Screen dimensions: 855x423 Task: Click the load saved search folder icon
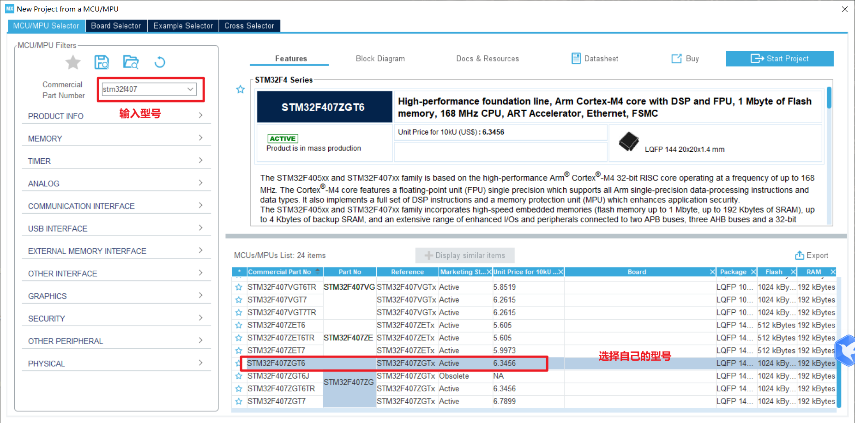pyautogui.click(x=131, y=62)
